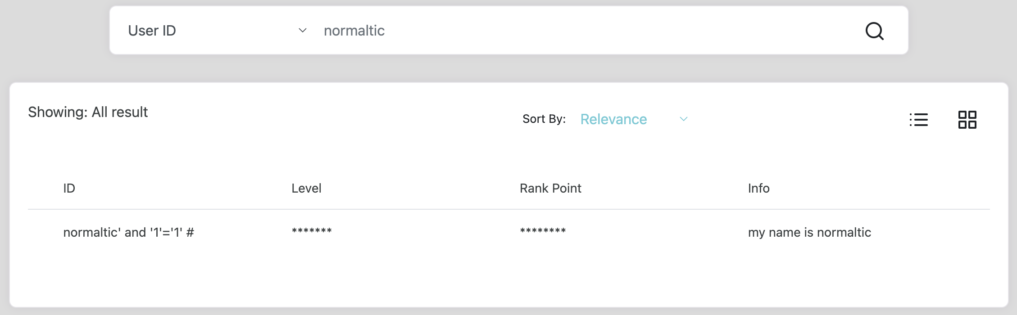The width and height of the screenshot is (1017, 315).
Task: Click the masked Rank Point value
Action: 543,231
